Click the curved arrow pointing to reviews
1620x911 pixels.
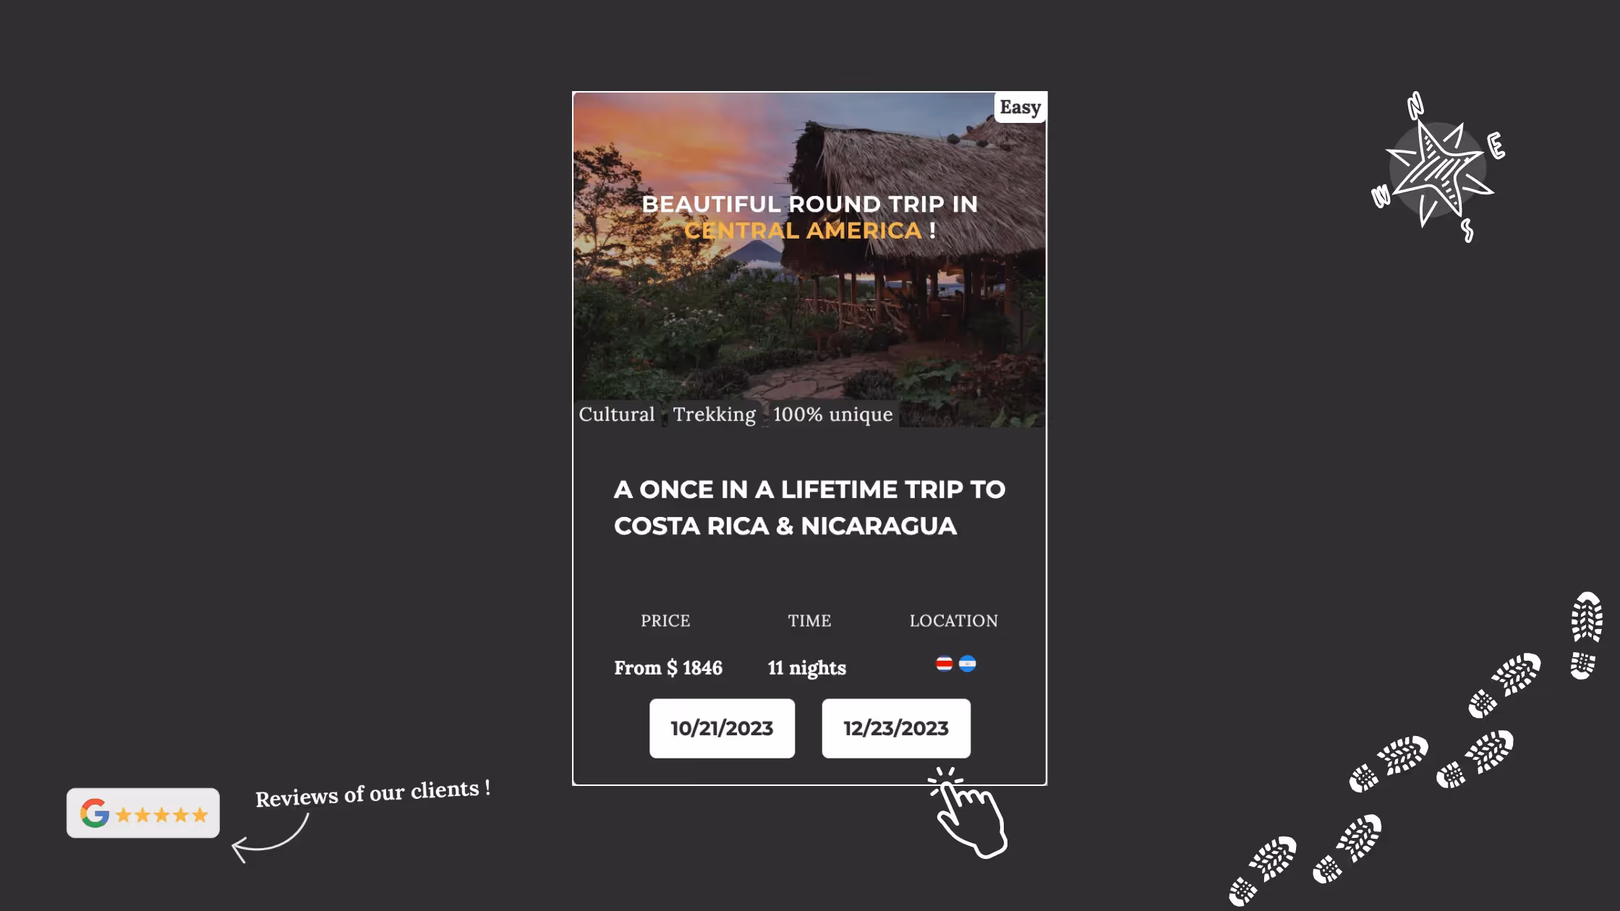click(270, 839)
